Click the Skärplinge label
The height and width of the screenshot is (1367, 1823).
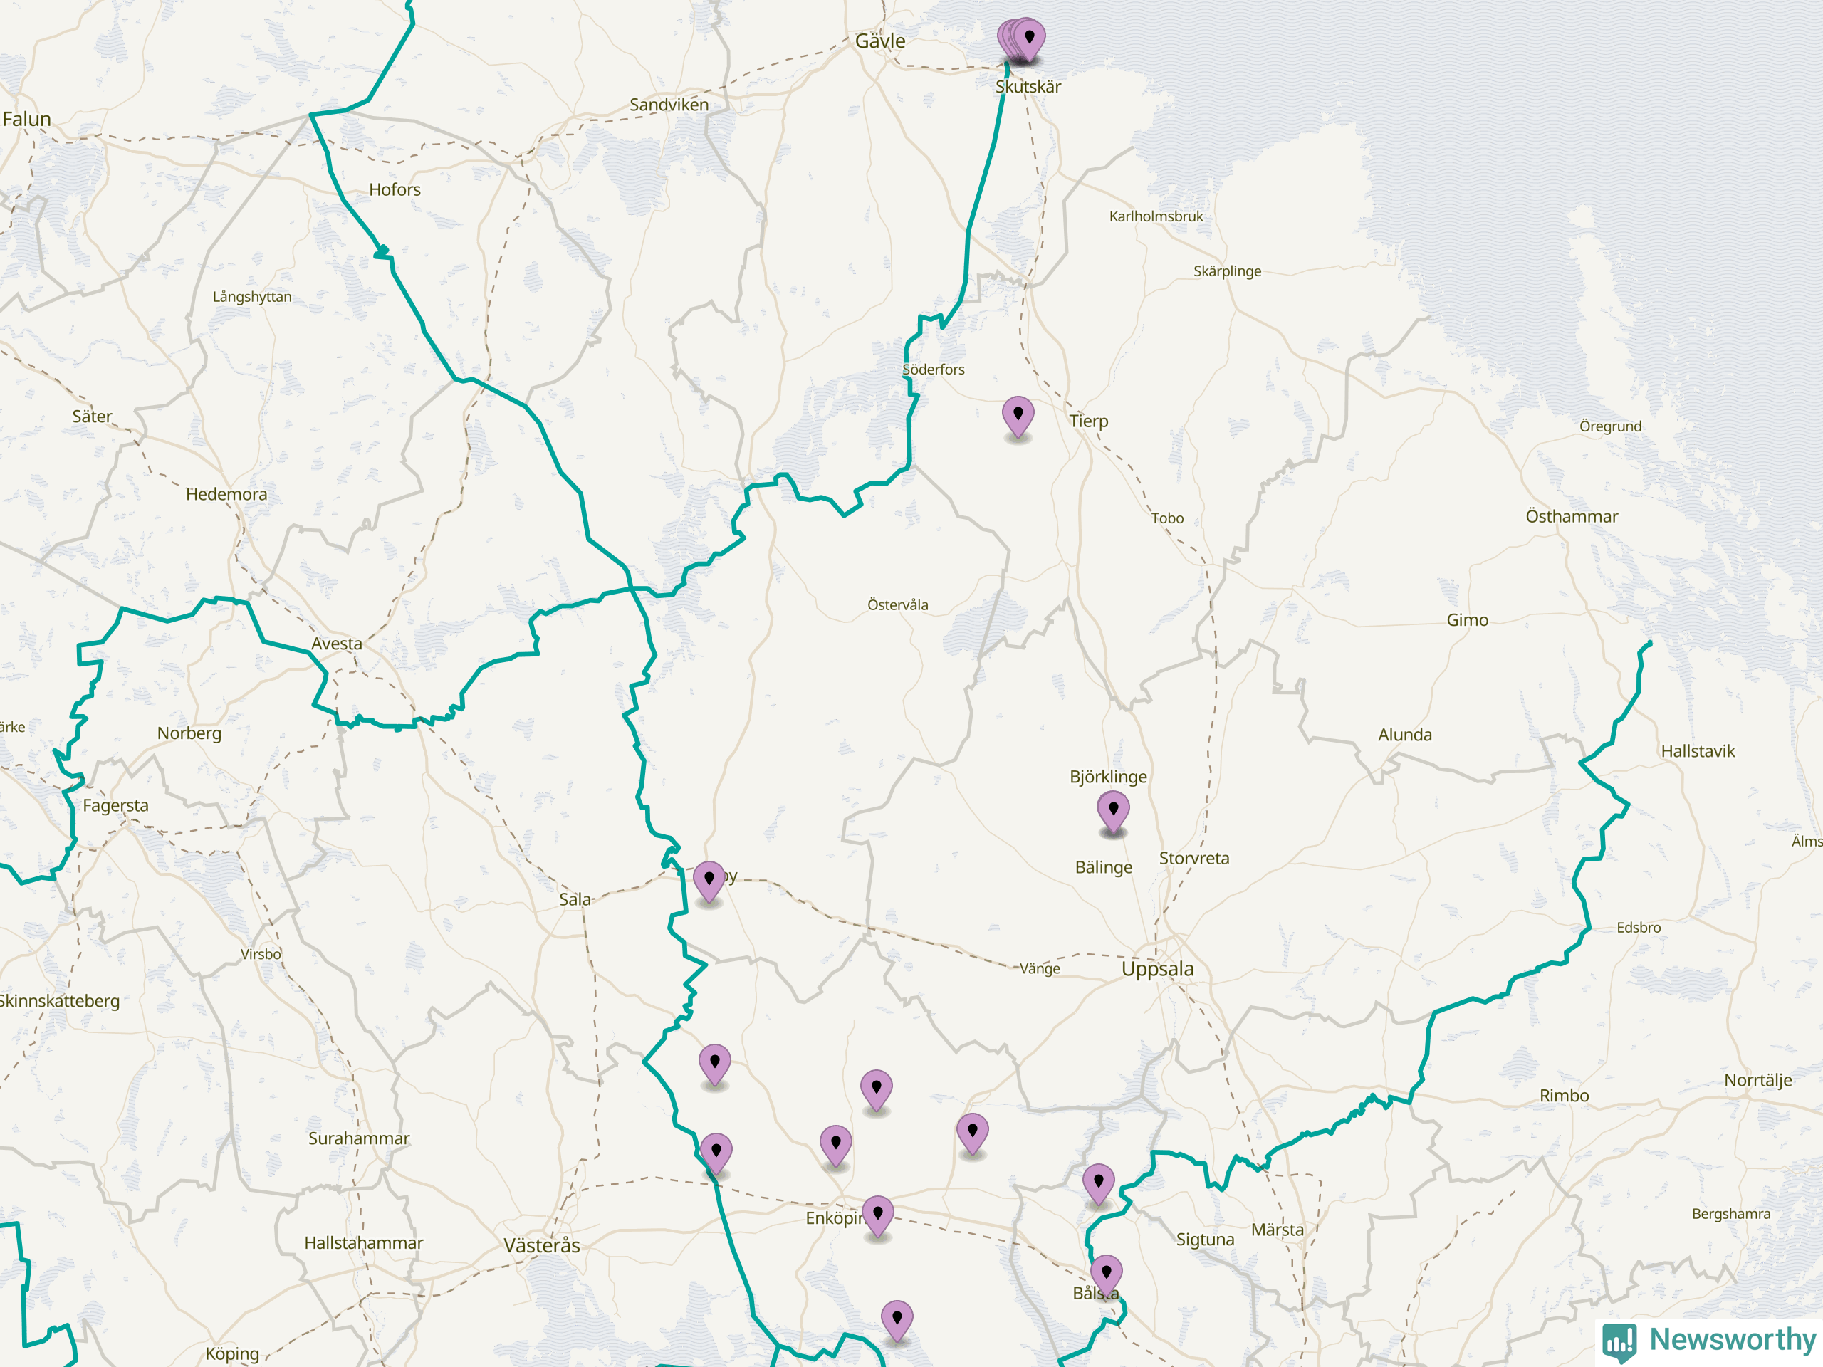(x=1227, y=272)
